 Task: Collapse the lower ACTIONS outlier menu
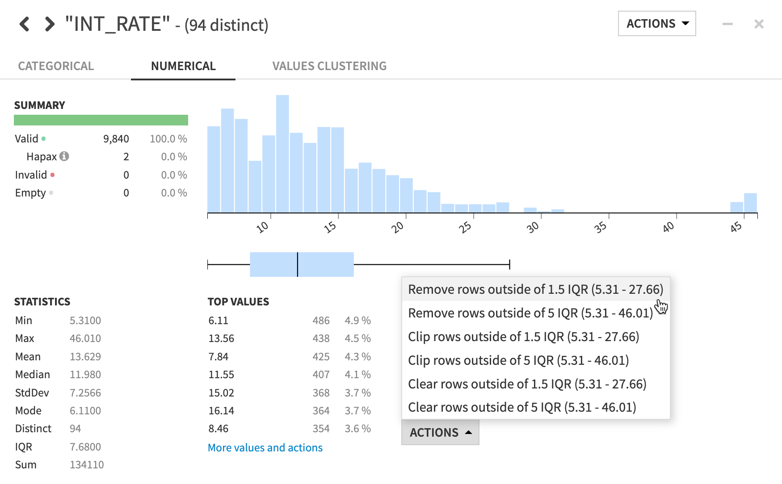point(440,432)
